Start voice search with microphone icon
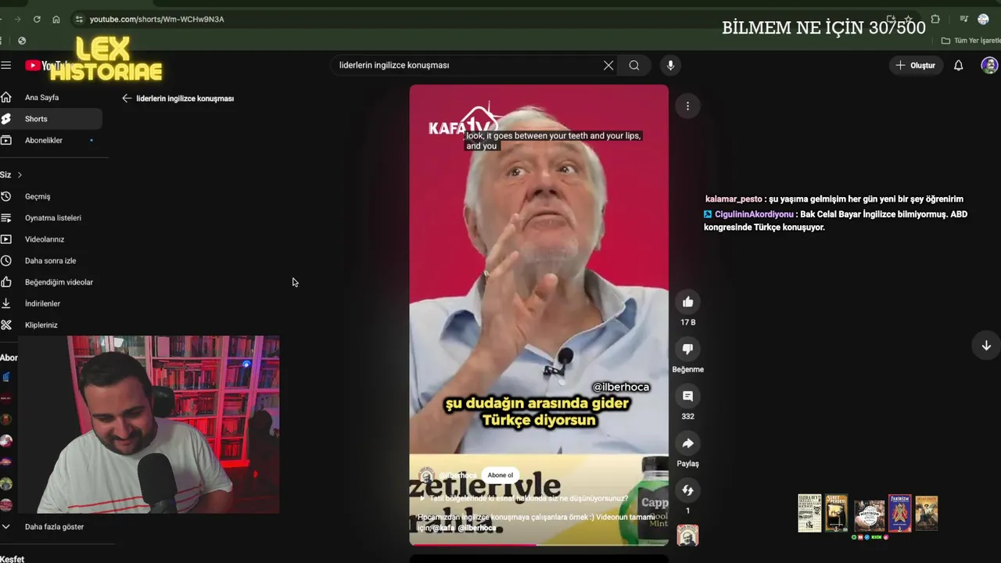This screenshot has height=563, width=1001. [670, 66]
